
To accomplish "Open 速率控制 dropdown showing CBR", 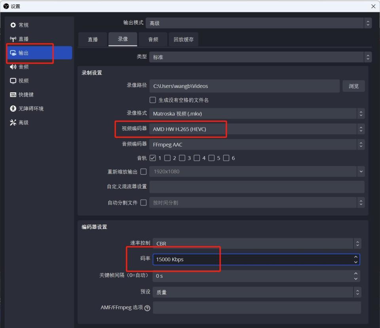I will [x=257, y=244].
